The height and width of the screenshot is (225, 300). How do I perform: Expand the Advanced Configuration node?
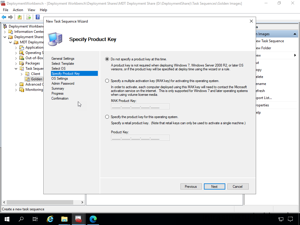16,84
